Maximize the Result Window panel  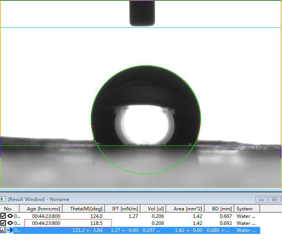point(275,199)
